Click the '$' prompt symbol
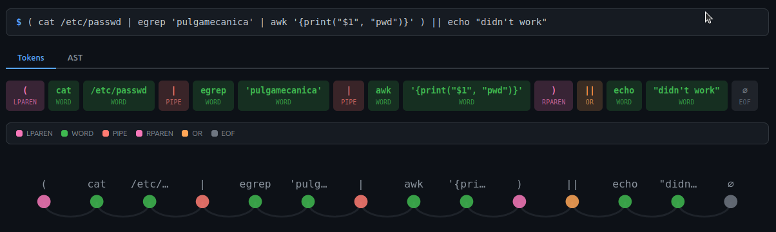The width and height of the screenshot is (776, 232). pos(19,22)
